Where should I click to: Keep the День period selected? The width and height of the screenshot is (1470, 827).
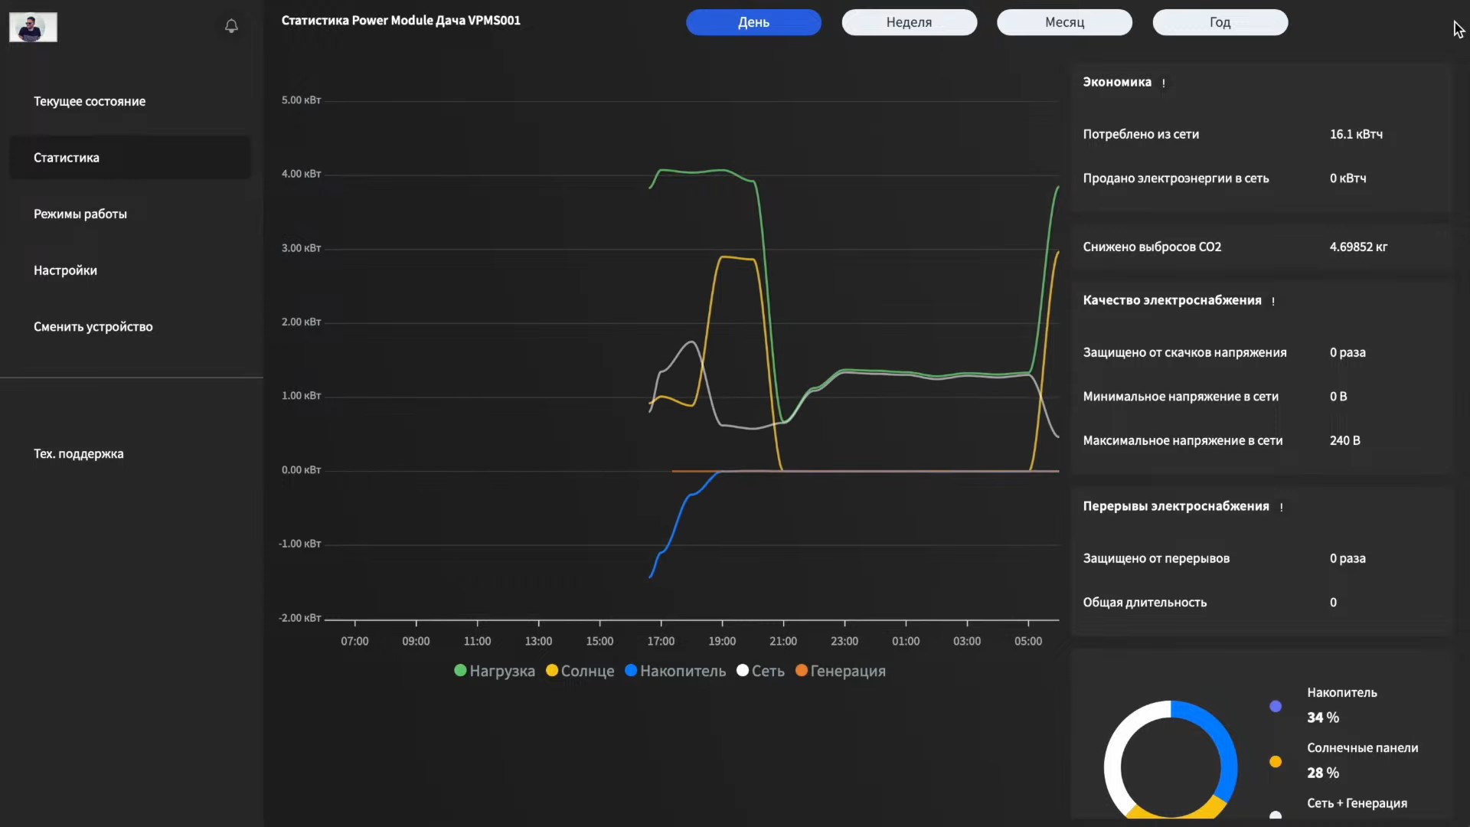[753, 22]
